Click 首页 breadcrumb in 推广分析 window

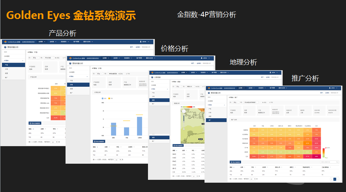click(322, 93)
